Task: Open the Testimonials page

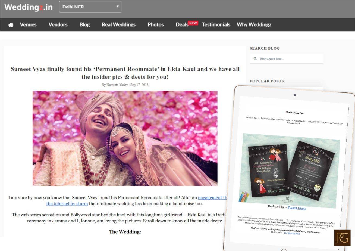Action: tap(216, 25)
